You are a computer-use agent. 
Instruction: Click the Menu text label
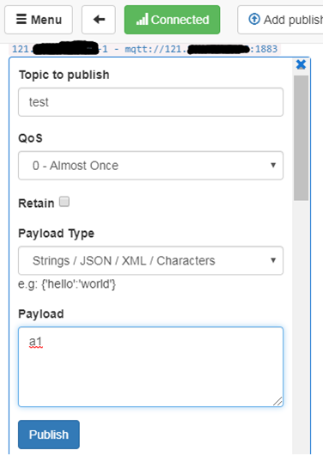46,20
